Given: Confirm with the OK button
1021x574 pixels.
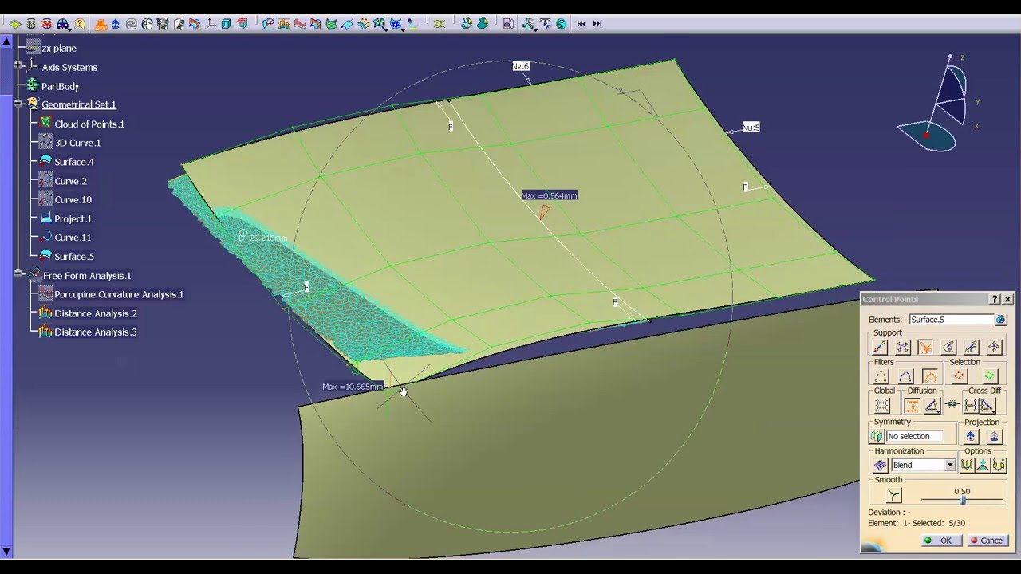Looking at the screenshot, I should (x=941, y=541).
